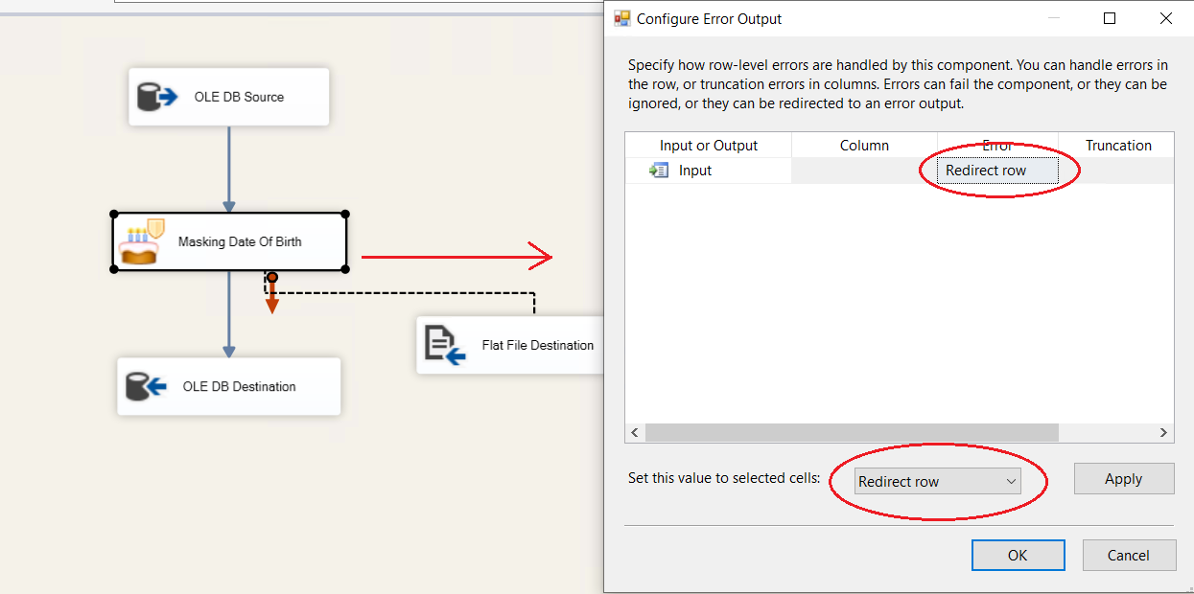1194x594 pixels.
Task: Click the Input or Output column header
Action: pos(708,146)
